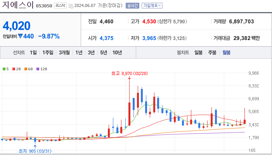
Task: Click the 2024.06.07 date text
Action: pos(85,5)
